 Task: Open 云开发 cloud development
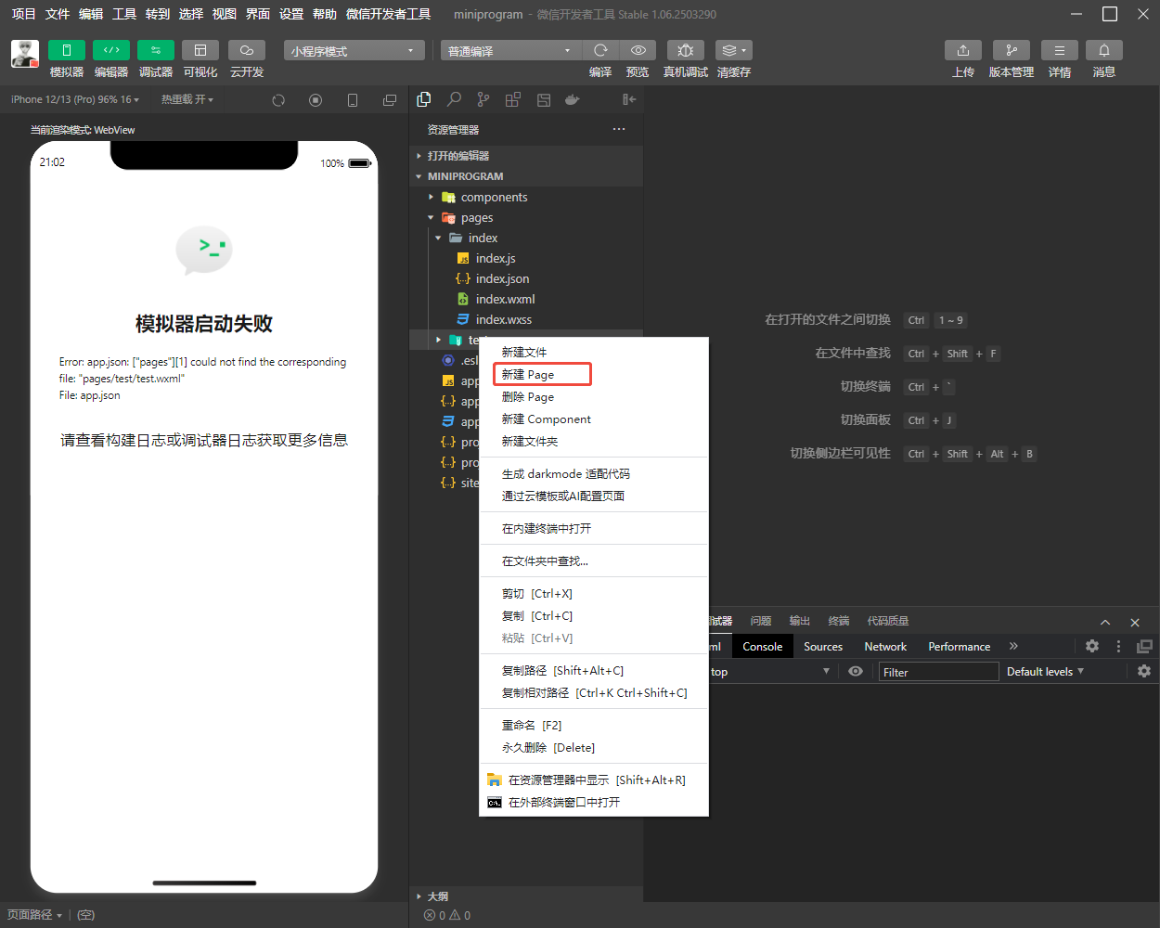point(247,50)
